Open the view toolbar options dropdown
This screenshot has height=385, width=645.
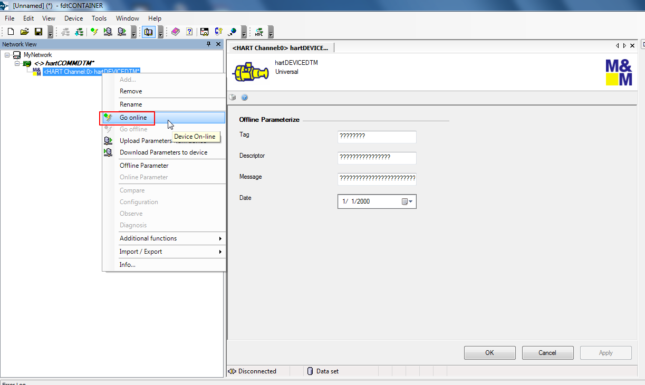click(161, 33)
